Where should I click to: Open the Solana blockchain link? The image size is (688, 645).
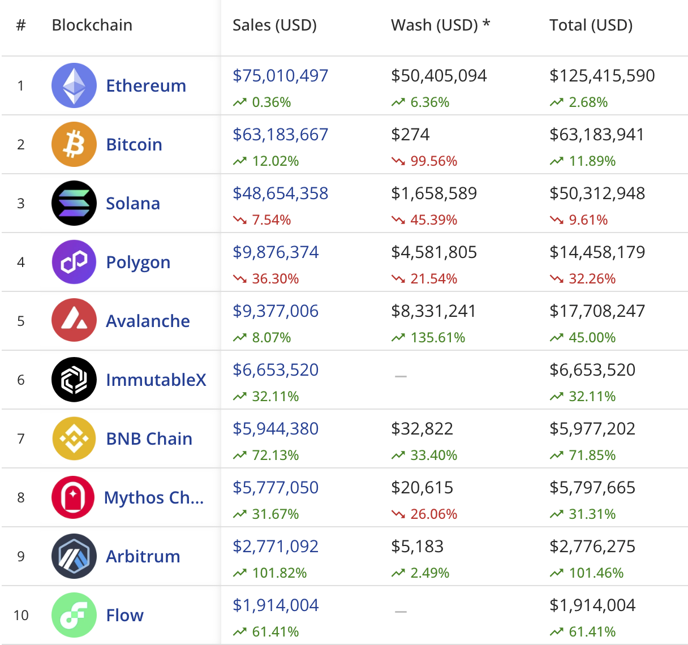133,203
